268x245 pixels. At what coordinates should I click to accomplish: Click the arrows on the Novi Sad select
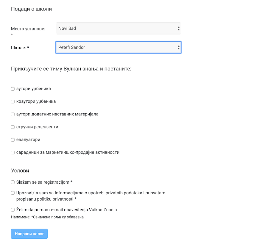(178, 28)
